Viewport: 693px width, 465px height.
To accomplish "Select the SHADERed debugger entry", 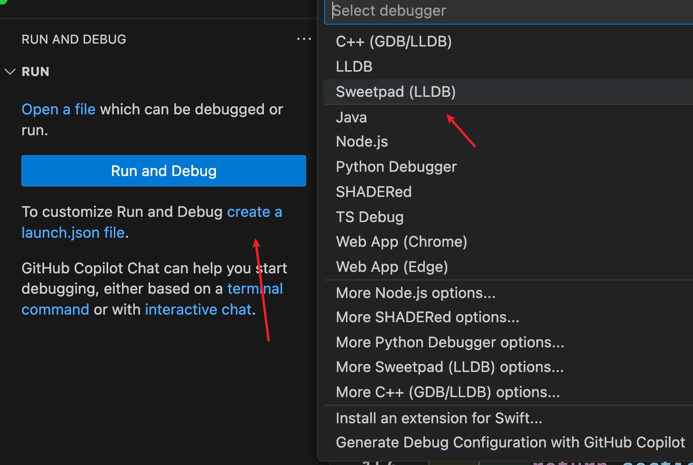I will pyautogui.click(x=374, y=192).
